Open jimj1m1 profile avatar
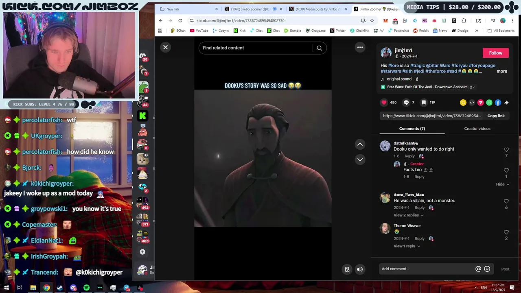Image resolution: width=521 pixels, height=293 pixels. [x=386, y=53]
